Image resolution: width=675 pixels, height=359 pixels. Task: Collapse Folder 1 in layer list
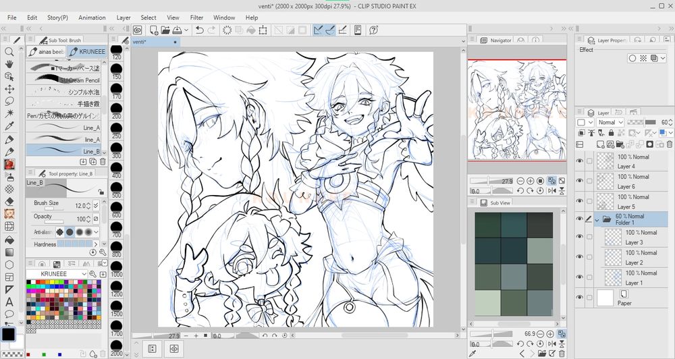point(597,219)
